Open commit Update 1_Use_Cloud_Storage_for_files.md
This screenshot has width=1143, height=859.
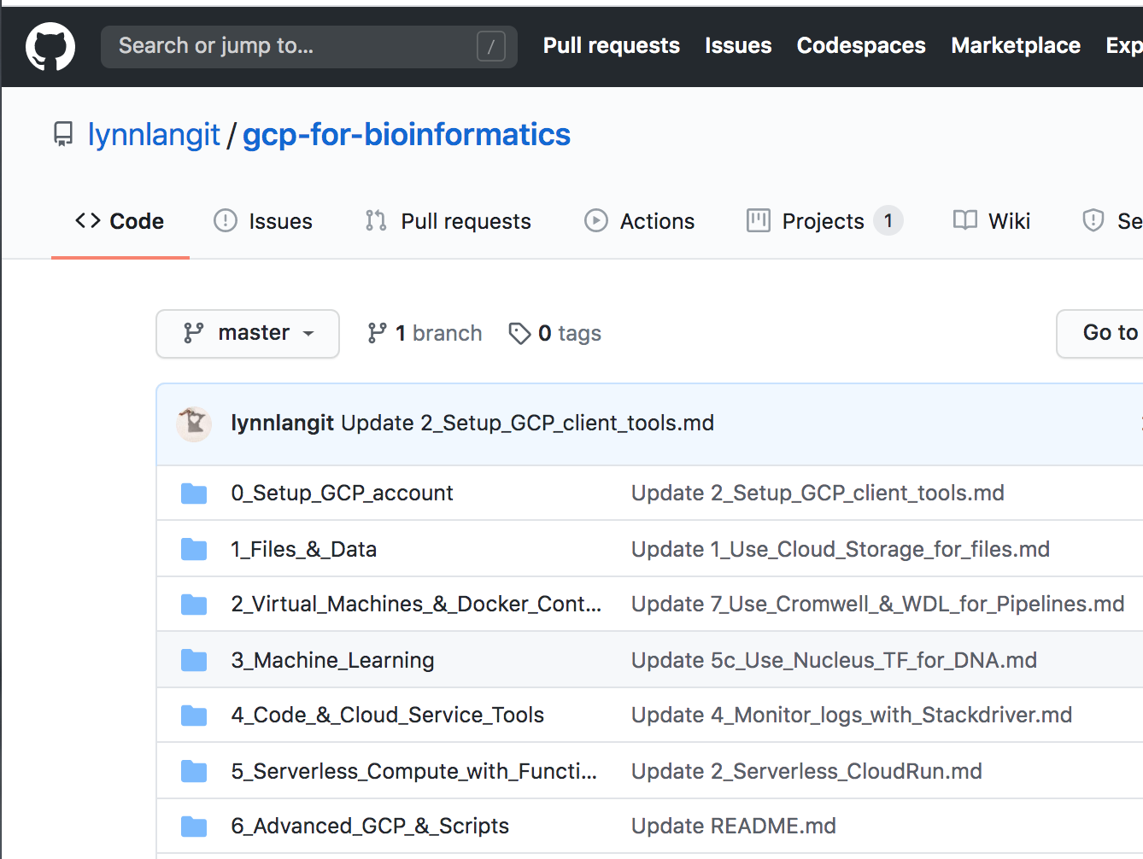pyautogui.click(x=841, y=549)
